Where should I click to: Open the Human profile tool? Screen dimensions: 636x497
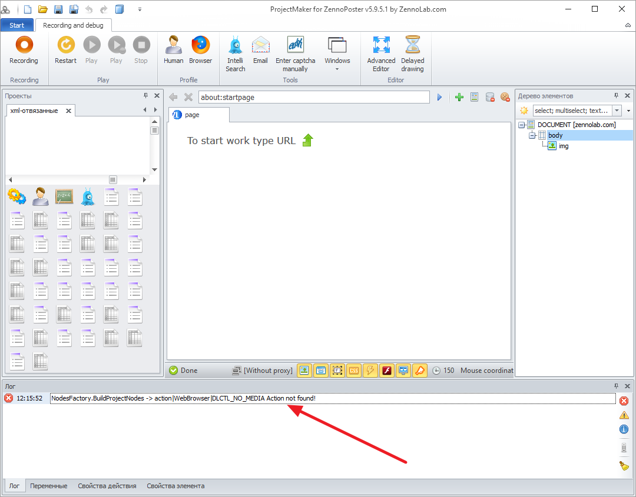pos(174,50)
